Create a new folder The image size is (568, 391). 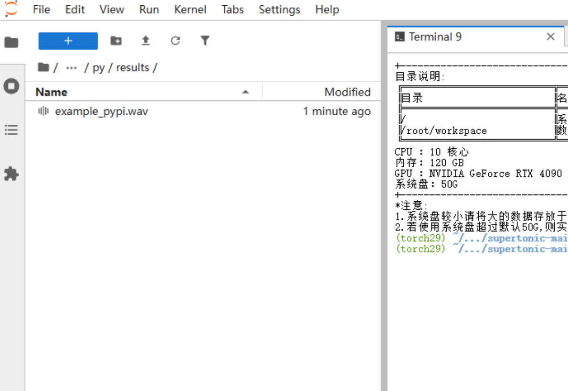pos(116,41)
